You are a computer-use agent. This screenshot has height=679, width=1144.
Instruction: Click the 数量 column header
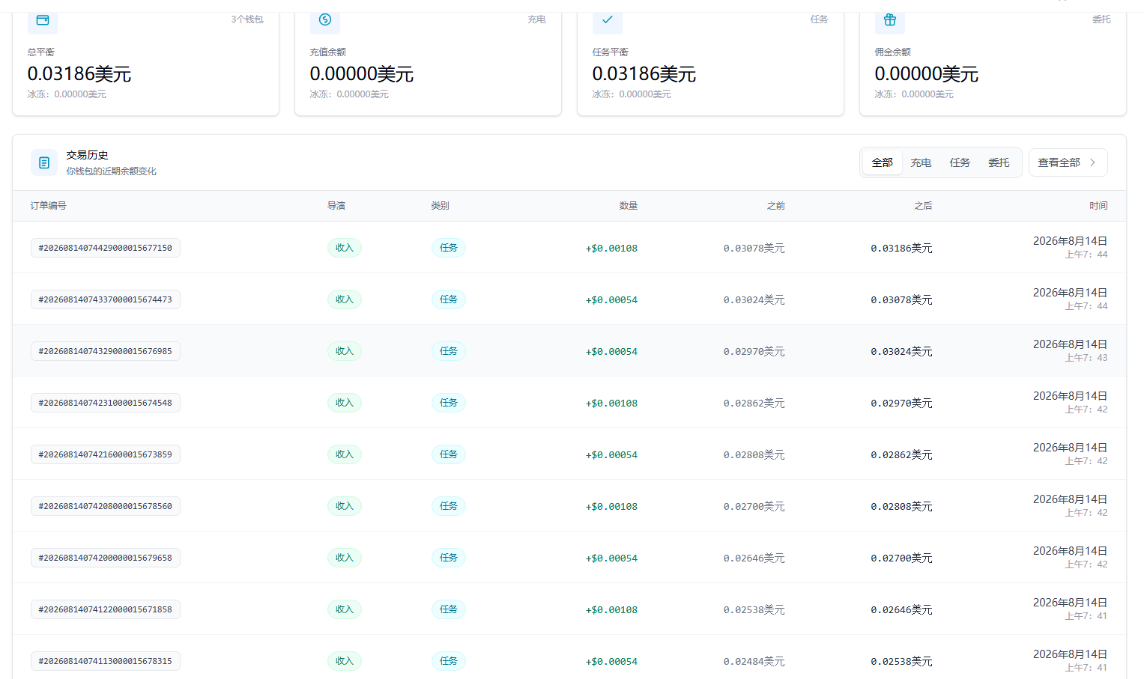coord(629,206)
